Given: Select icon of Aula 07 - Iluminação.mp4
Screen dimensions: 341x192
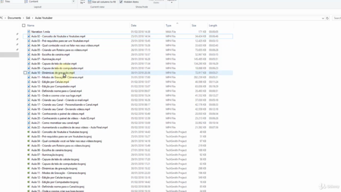Looking at the screenshot, I should [x=29, y=59].
